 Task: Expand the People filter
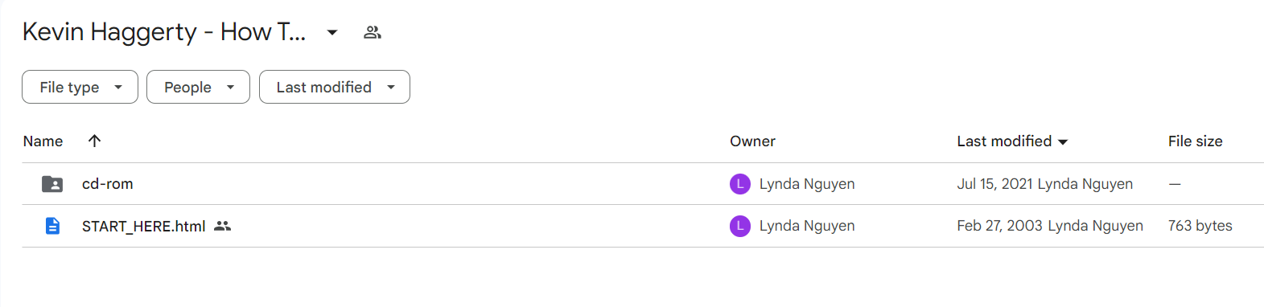[198, 87]
